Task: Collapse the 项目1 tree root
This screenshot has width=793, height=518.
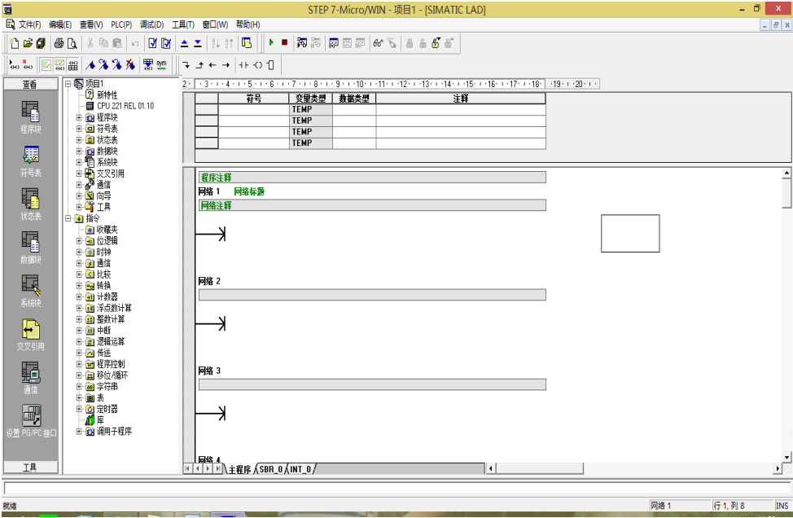Action: point(68,84)
